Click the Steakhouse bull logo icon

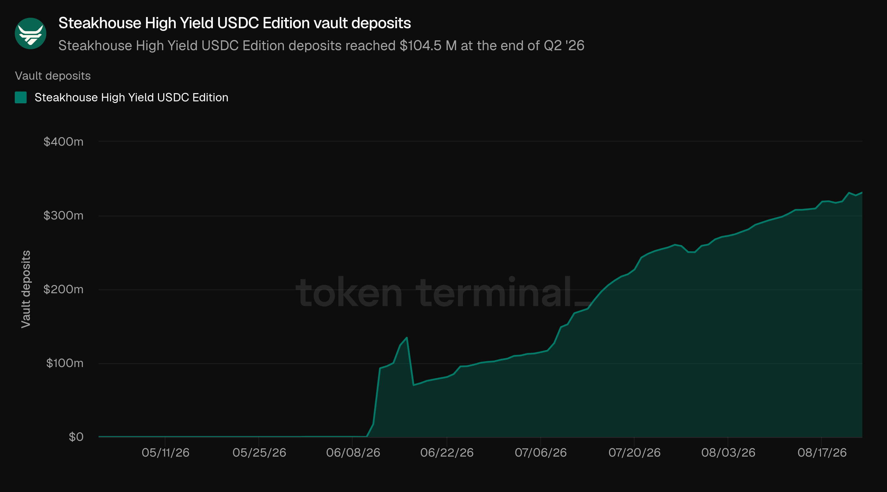tap(31, 33)
